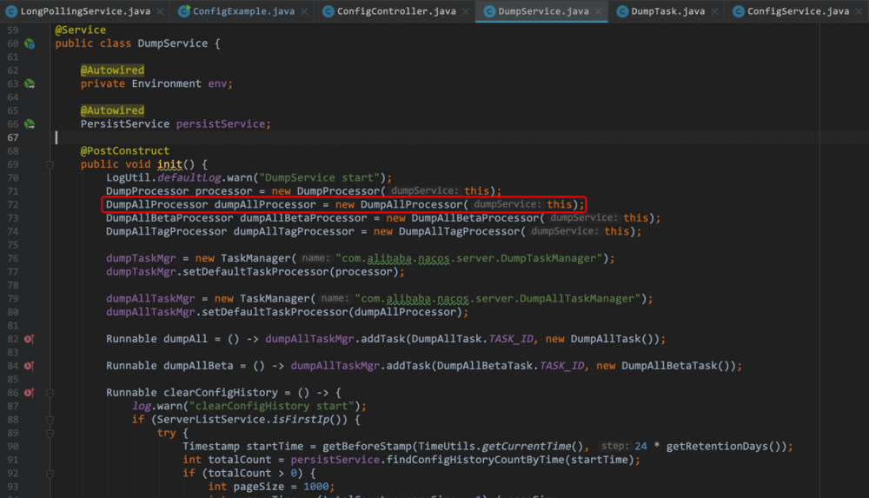This screenshot has width=869, height=498.
Task: Collapse the try block fold on line 89
Action: click(50, 433)
